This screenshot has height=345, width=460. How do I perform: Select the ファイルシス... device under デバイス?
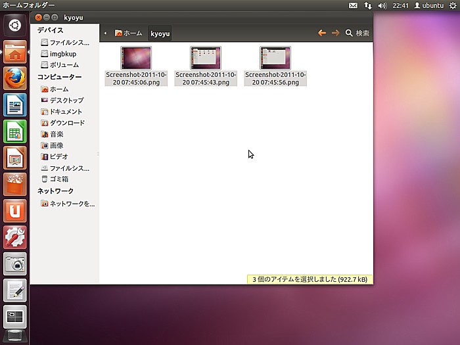pos(65,43)
